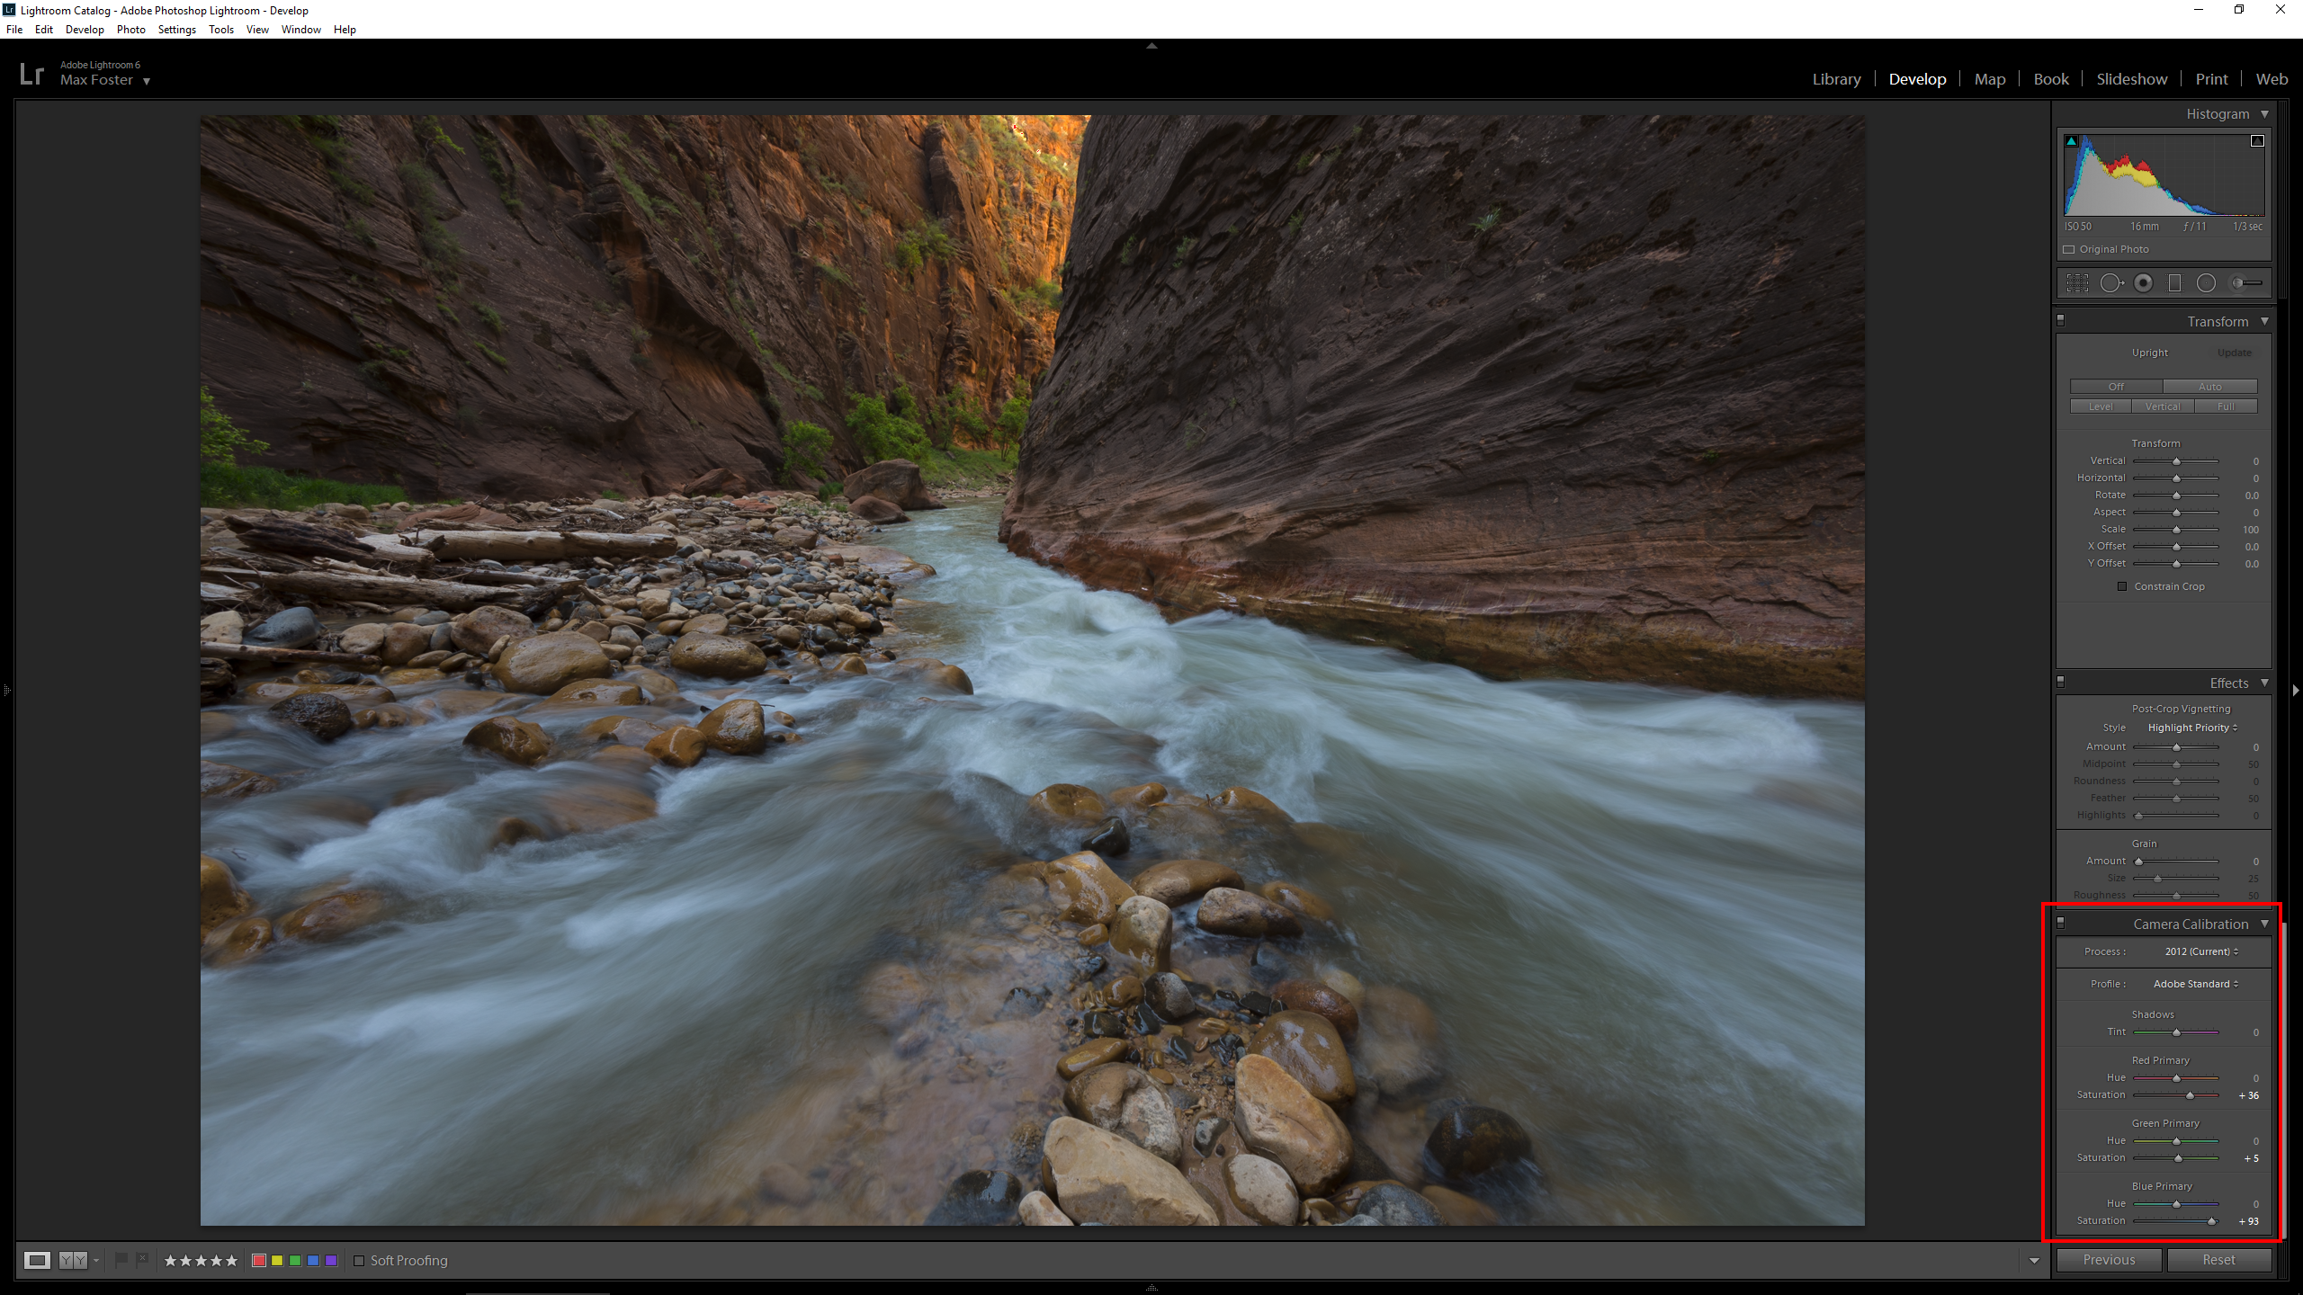2303x1295 pixels.
Task: Select the Red Eye Correction tool
Action: (x=2144, y=283)
